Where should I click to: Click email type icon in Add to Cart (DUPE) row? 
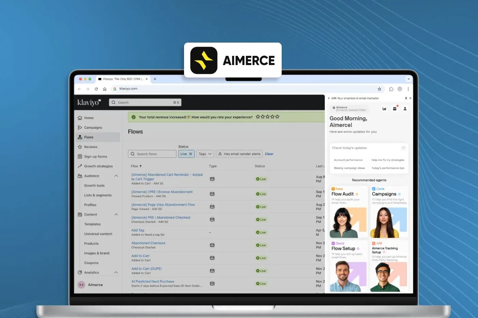point(212,271)
